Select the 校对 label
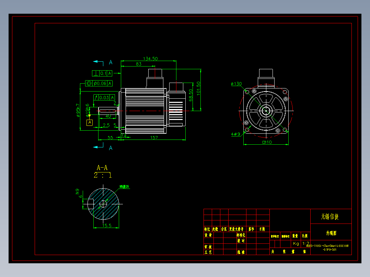The width and height of the screenshot is (370, 277). tap(241, 241)
